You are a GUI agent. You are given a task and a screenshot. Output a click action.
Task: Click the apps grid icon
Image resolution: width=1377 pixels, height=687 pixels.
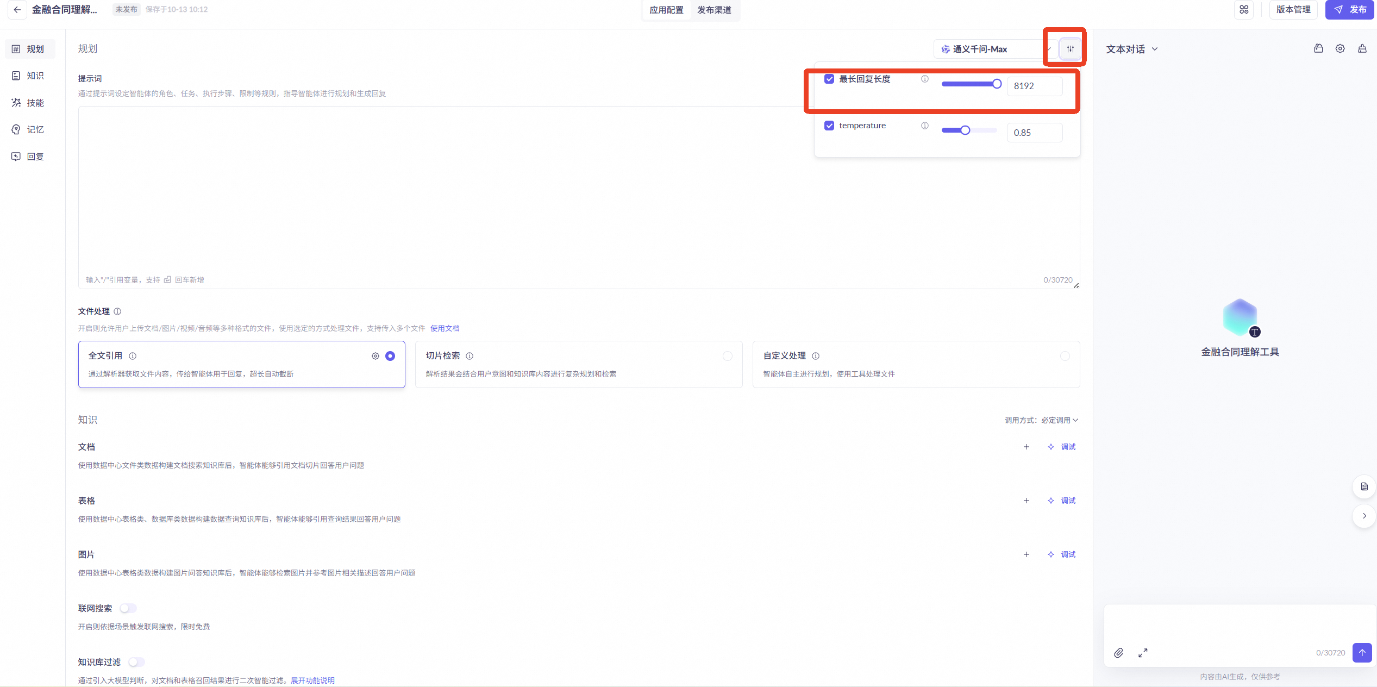[1244, 10]
